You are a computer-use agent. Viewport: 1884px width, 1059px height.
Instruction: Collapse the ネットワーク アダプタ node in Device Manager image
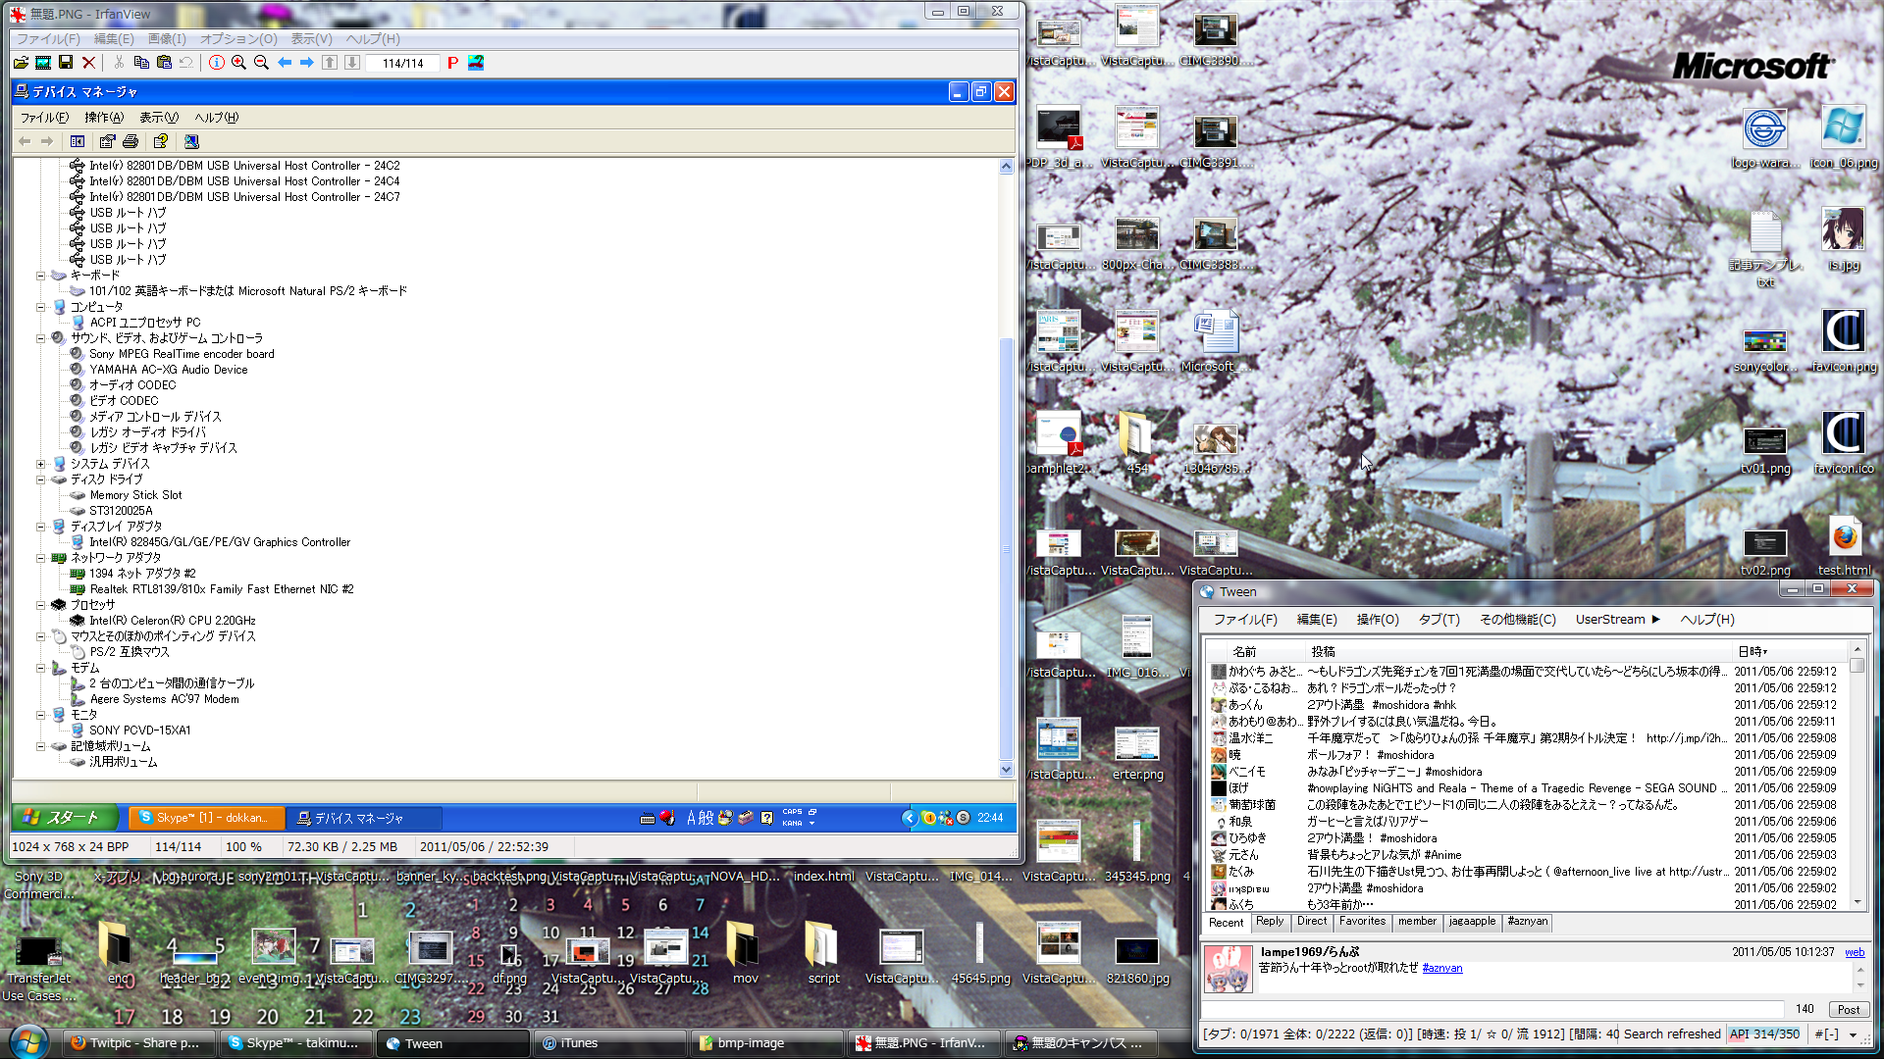(41, 558)
